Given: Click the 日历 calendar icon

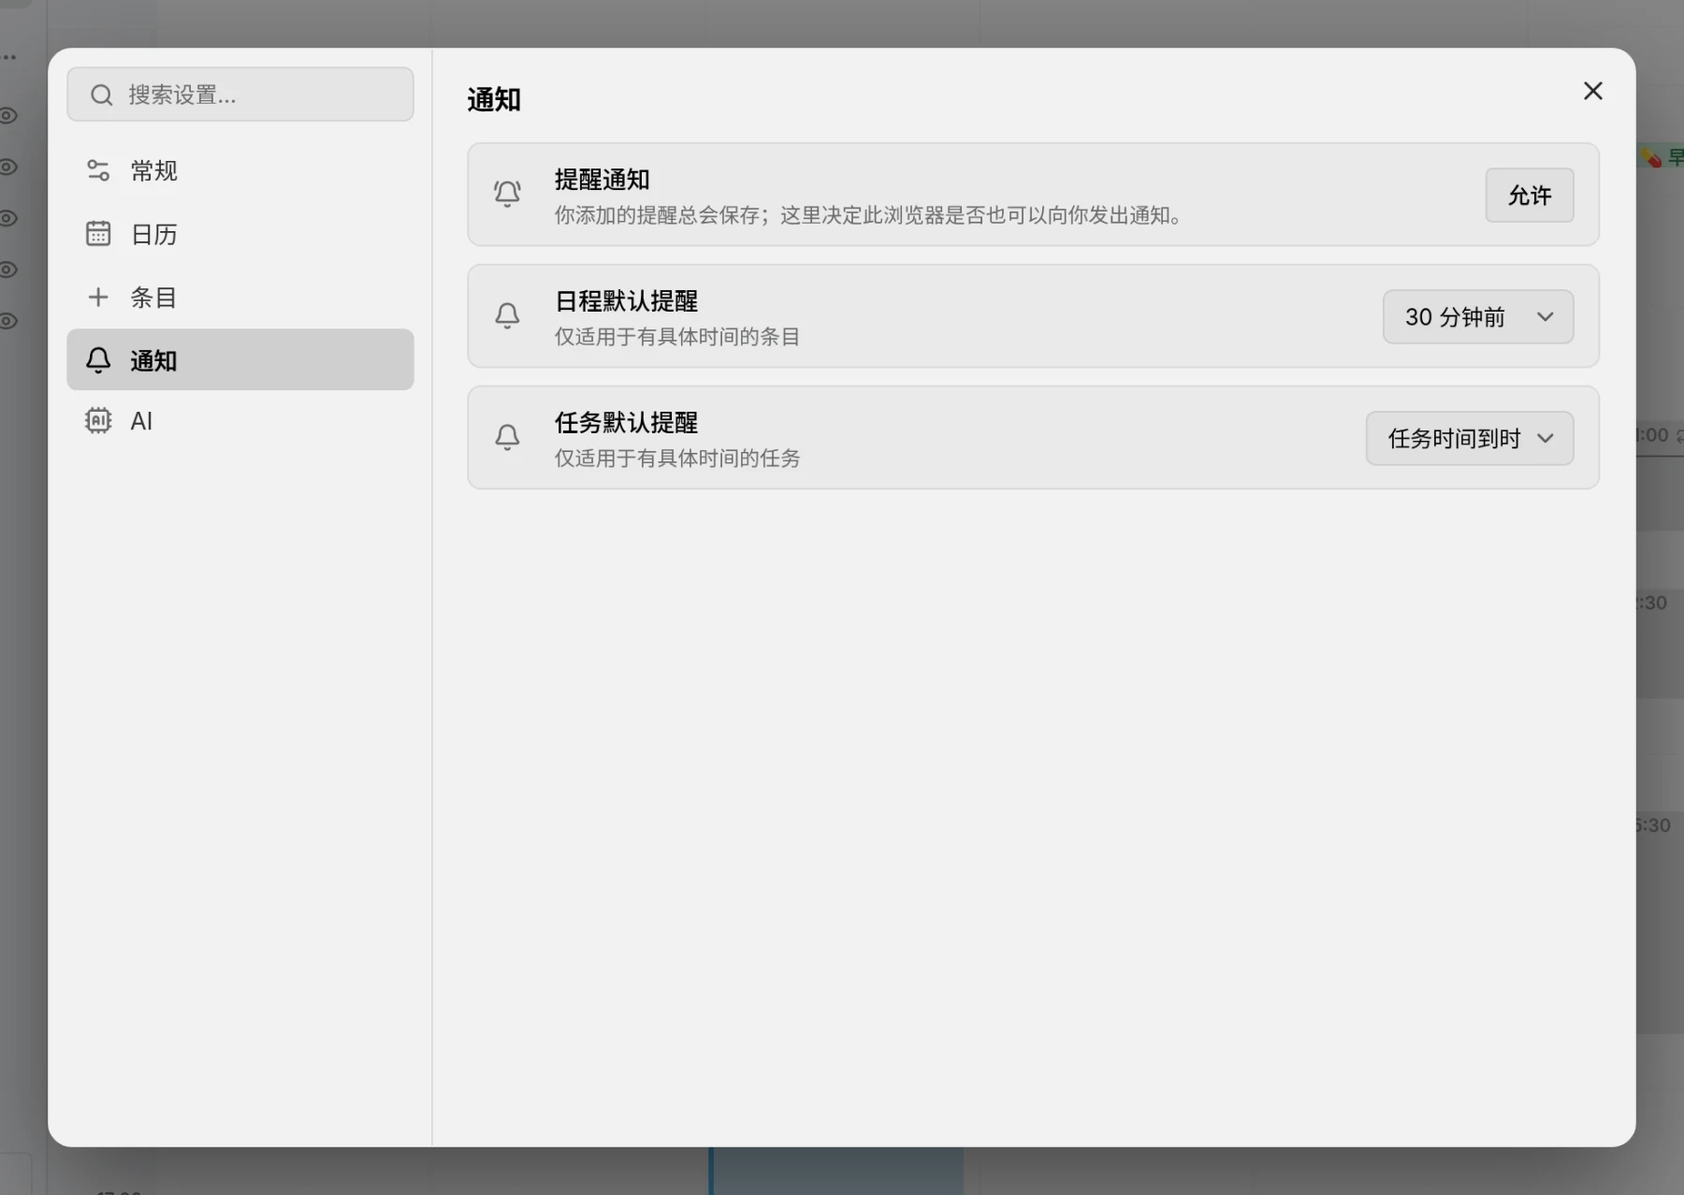Looking at the screenshot, I should (x=98, y=233).
